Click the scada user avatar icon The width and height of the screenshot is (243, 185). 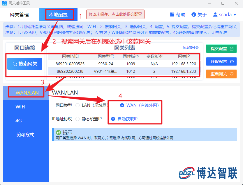coord(215,14)
